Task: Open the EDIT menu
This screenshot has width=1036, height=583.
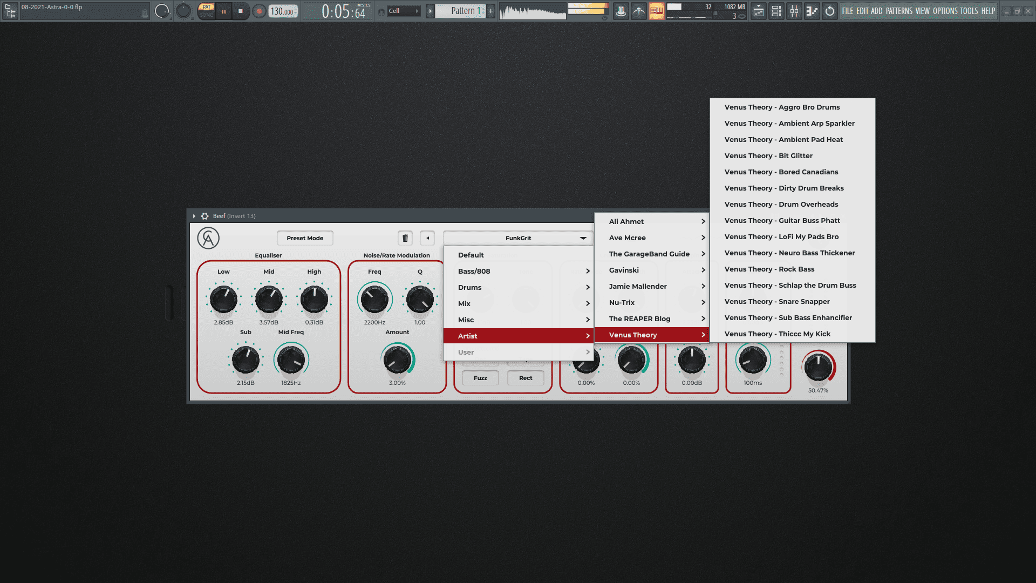Action: (x=862, y=11)
